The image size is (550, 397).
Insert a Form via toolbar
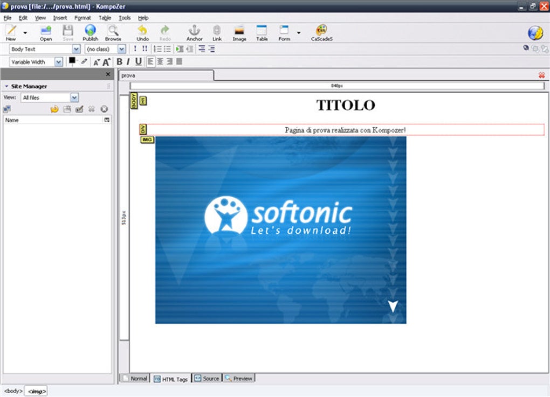(284, 33)
